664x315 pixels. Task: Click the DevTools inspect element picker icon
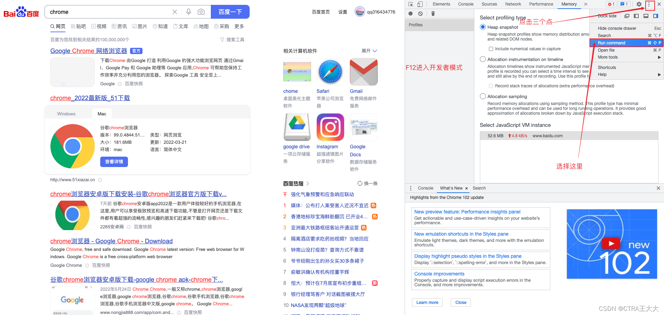pos(411,4)
